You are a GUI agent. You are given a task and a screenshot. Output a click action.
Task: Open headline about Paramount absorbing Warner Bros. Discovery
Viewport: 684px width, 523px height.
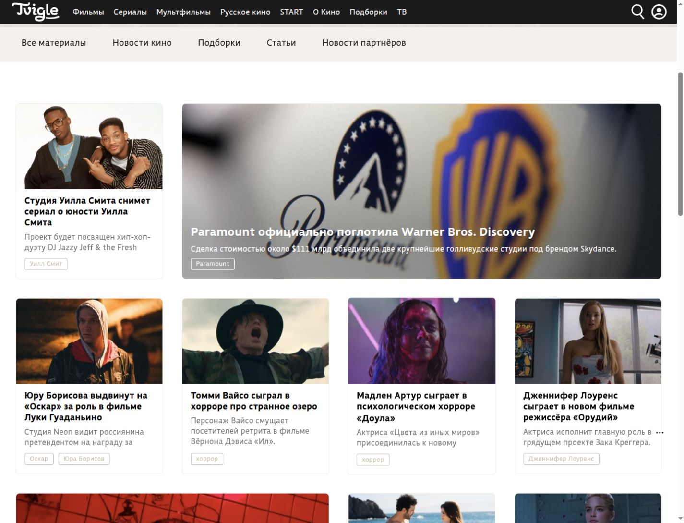point(363,232)
